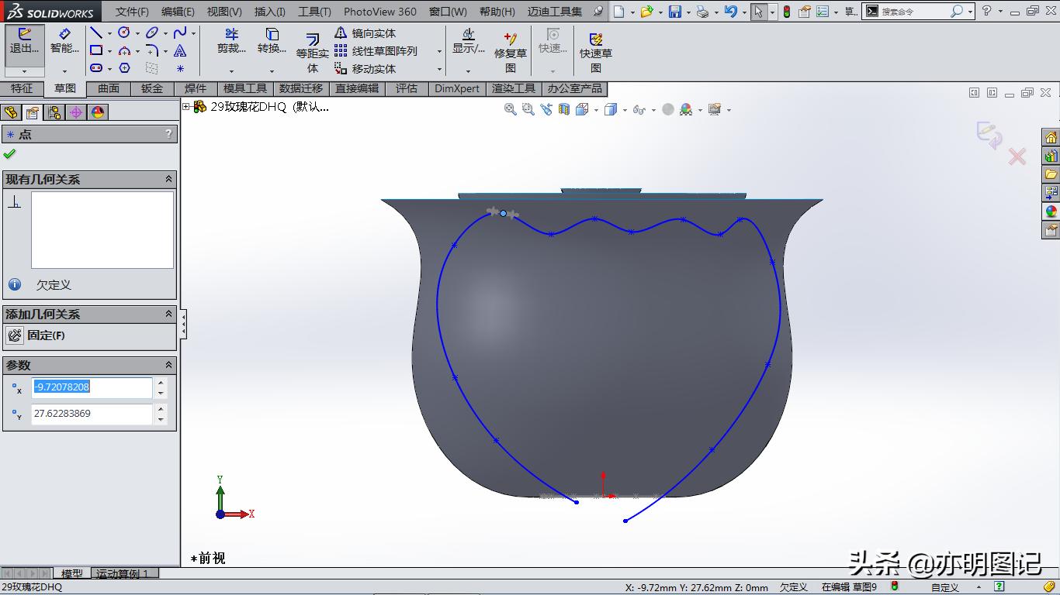Open Edit Appearance from the heads-up toolbar

pyautogui.click(x=688, y=109)
